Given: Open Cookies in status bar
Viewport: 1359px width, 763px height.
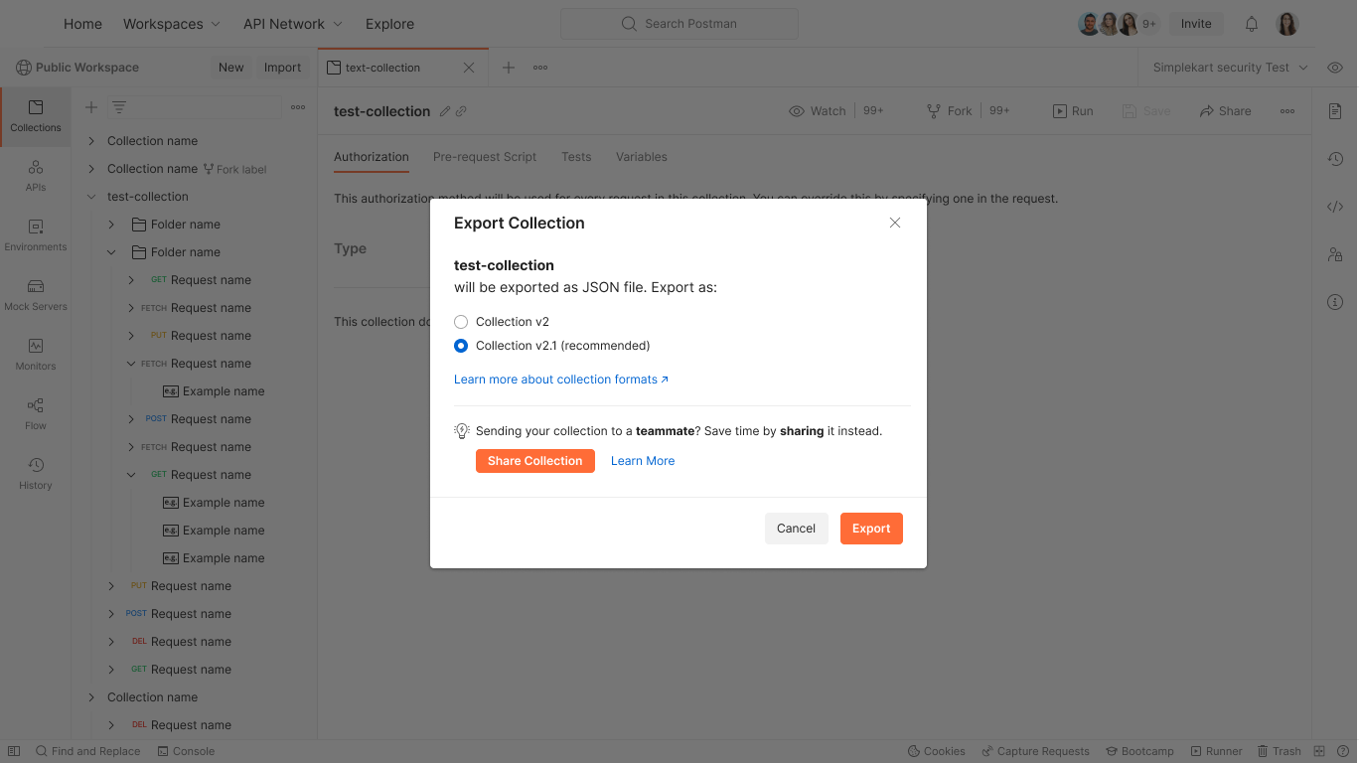Looking at the screenshot, I should point(936,751).
